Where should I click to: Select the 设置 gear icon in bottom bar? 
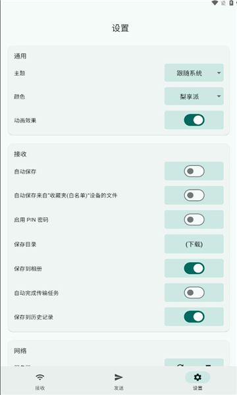[197, 377]
